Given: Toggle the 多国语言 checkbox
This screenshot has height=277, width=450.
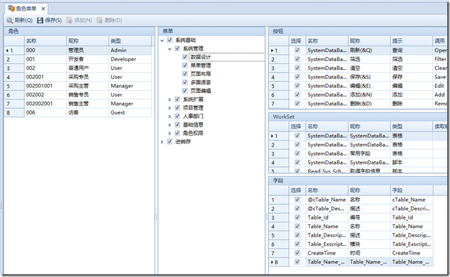Looking at the screenshot, I should coord(185,83).
